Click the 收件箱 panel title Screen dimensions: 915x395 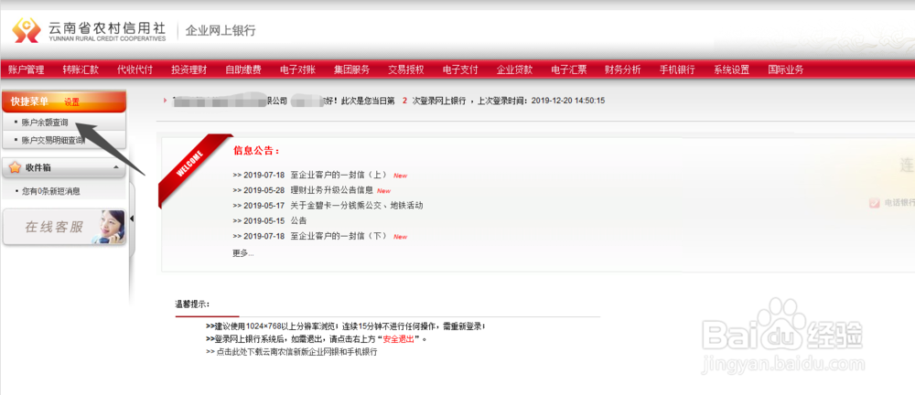pos(38,167)
